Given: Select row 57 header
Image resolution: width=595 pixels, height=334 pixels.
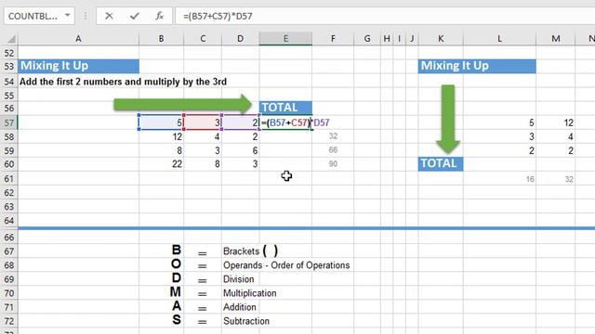Looking at the screenshot, I should pyautogui.click(x=9, y=122).
